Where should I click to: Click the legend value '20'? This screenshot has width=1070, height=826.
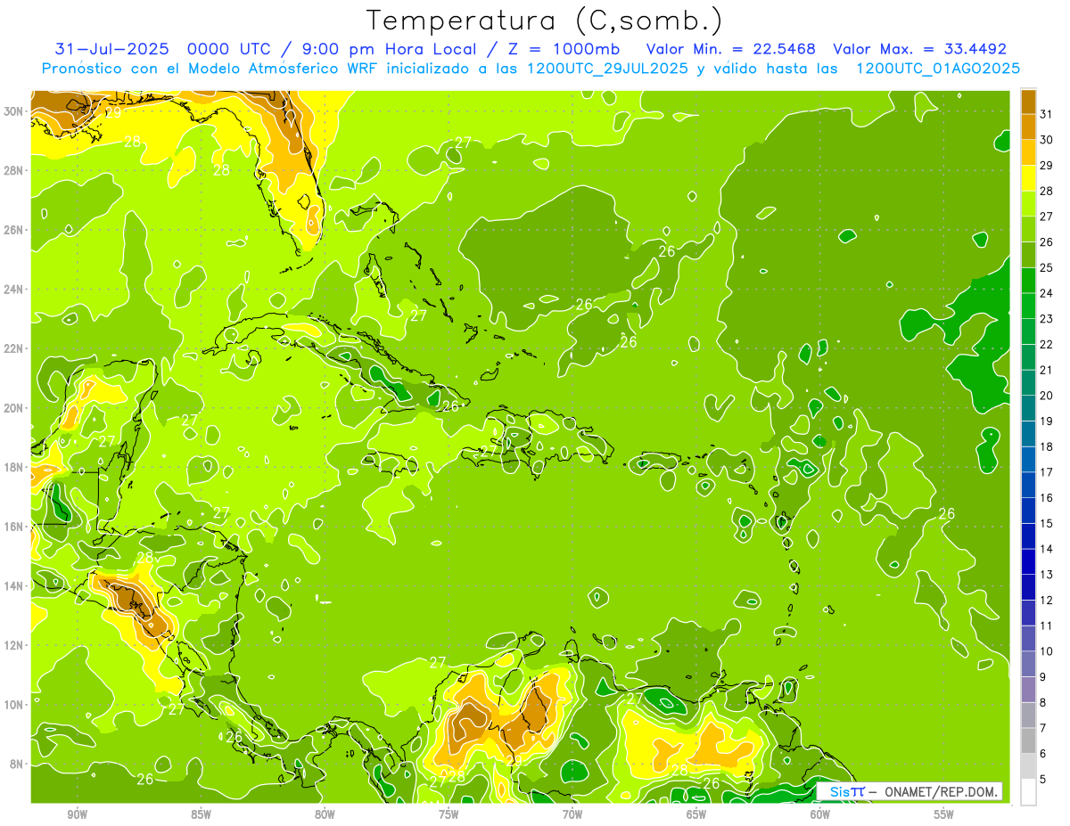click(x=1046, y=396)
